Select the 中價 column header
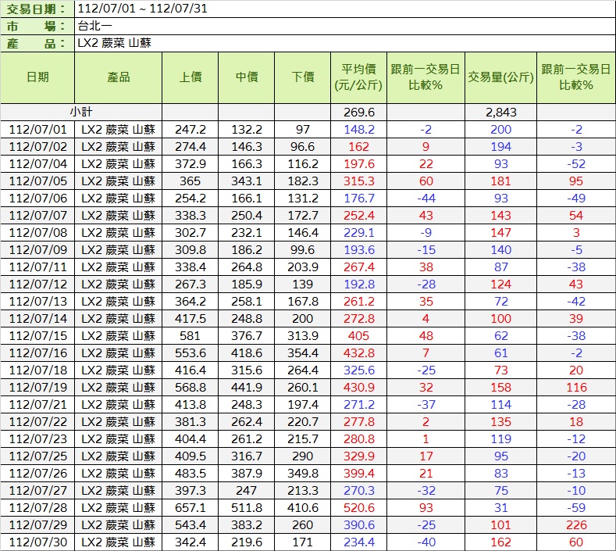 pyautogui.click(x=247, y=77)
